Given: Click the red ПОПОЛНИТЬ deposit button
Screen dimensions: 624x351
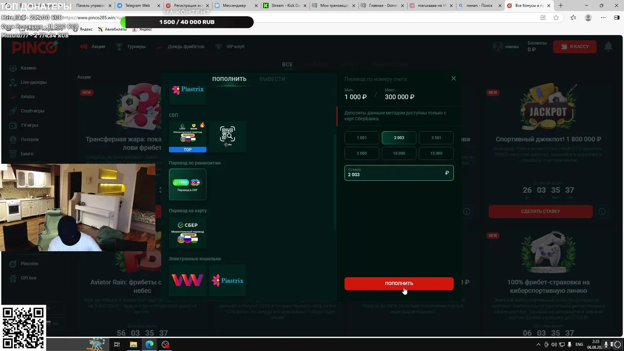Looking at the screenshot, I should pyautogui.click(x=399, y=283).
